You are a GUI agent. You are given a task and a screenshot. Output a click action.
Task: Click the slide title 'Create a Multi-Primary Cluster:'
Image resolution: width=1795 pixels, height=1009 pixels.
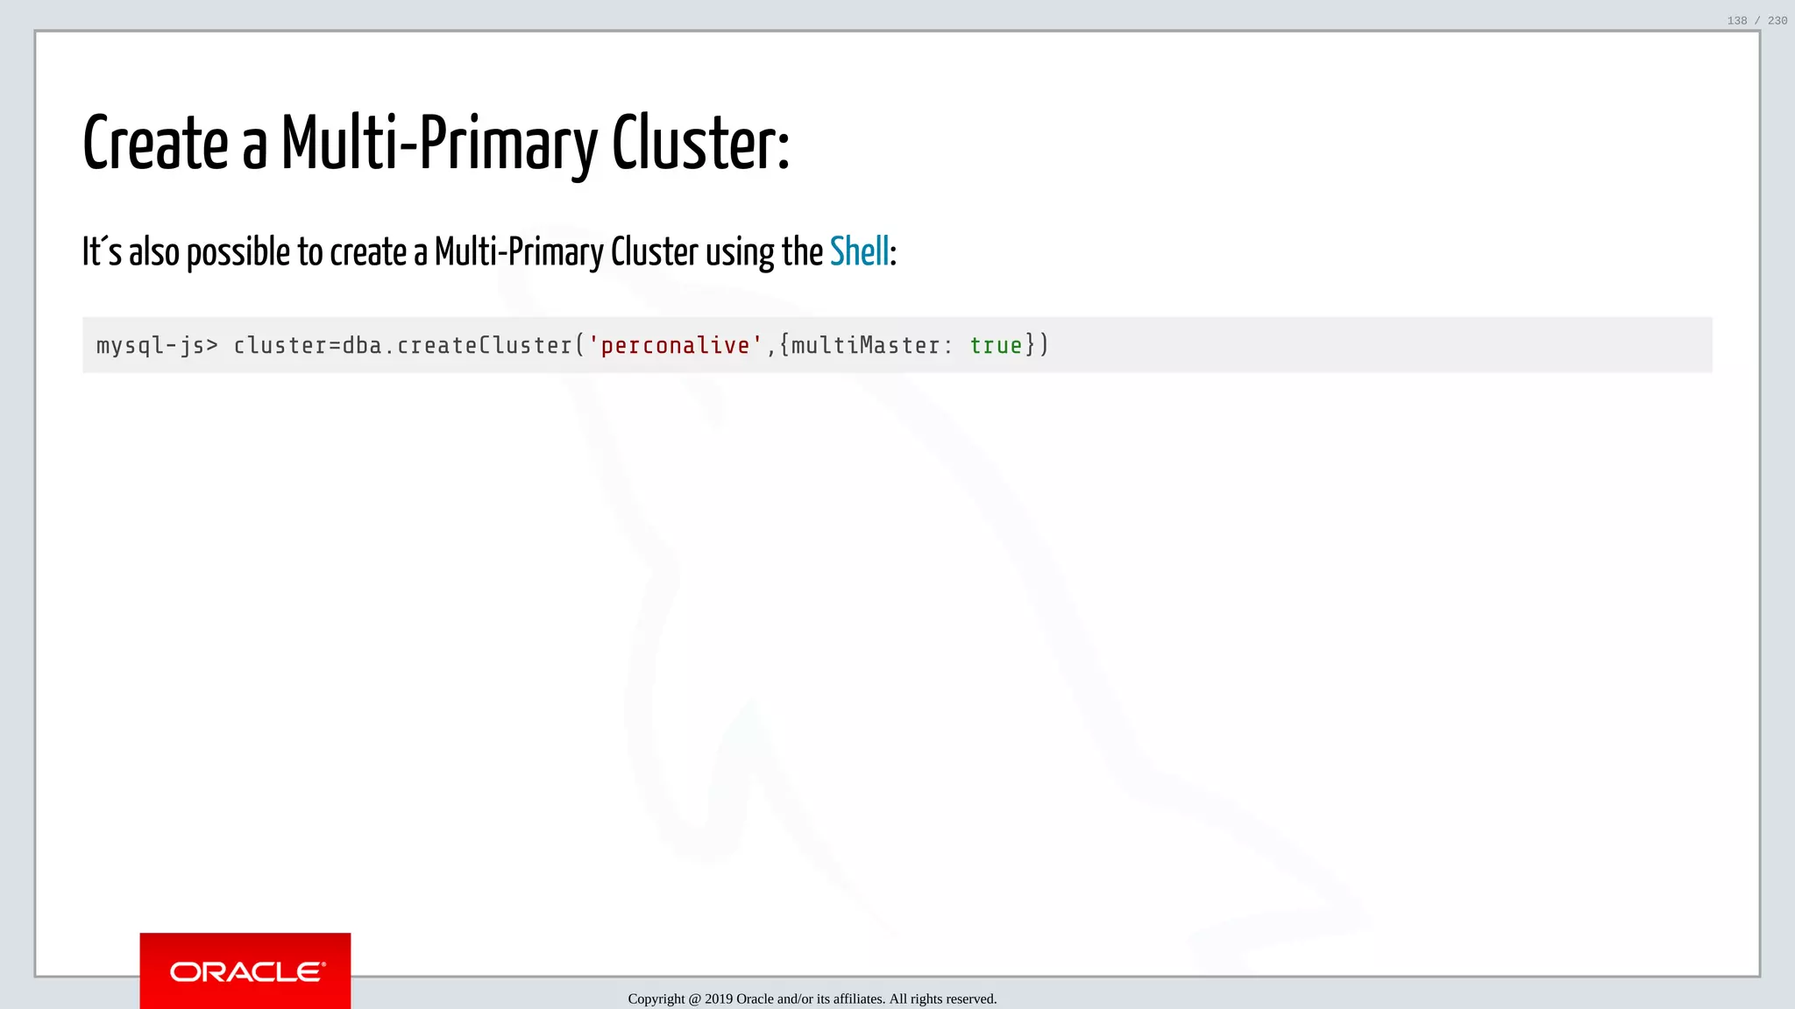[436, 145]
